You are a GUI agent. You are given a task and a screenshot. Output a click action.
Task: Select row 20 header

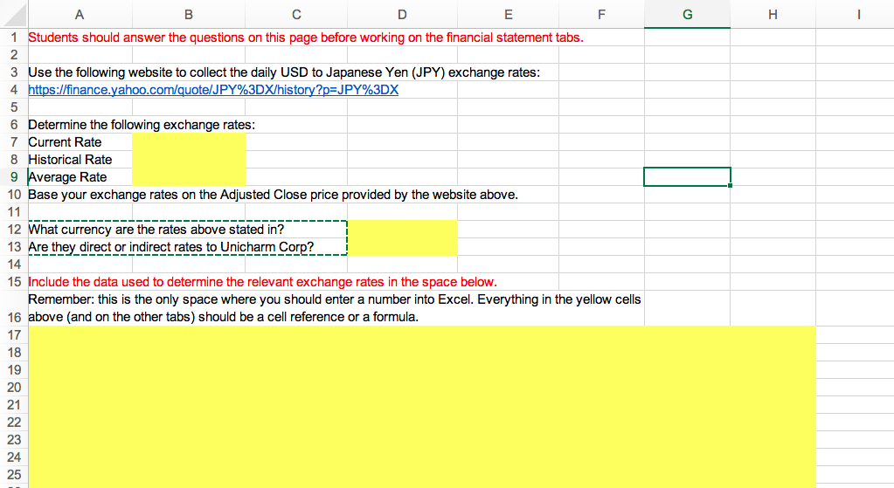[x=14, y=388]
